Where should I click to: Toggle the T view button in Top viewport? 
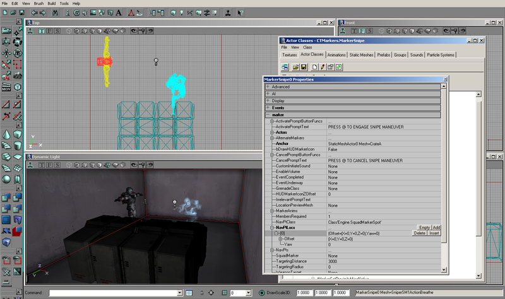(x=42, y=31)
